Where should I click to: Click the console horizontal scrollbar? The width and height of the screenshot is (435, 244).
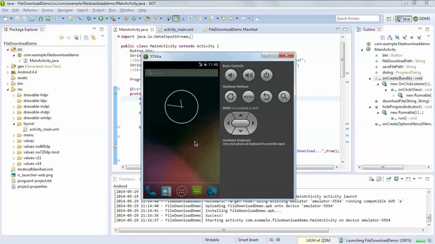click(224, 230)
